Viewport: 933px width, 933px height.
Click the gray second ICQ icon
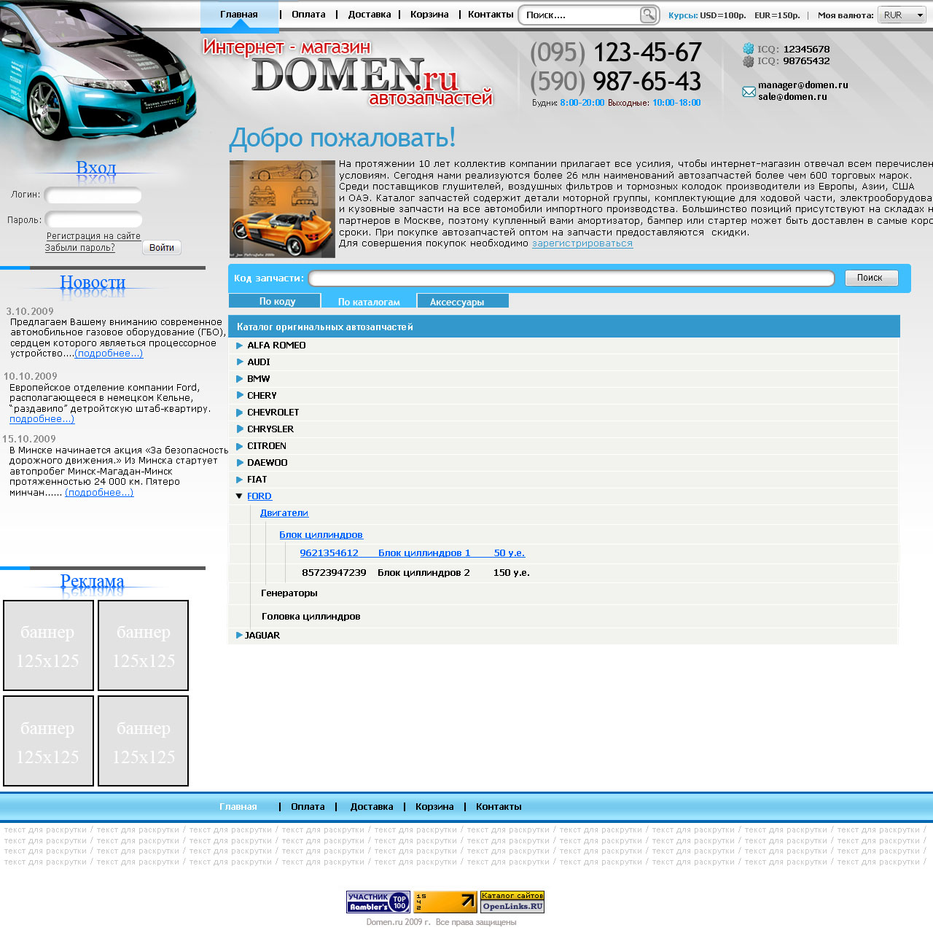(748, 61)
